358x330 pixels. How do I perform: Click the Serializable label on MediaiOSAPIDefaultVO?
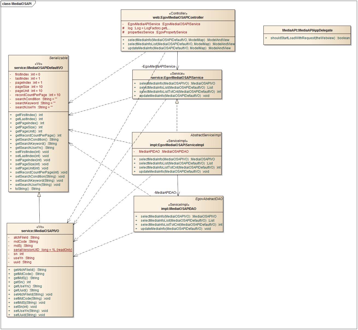[x=58, y=58]
